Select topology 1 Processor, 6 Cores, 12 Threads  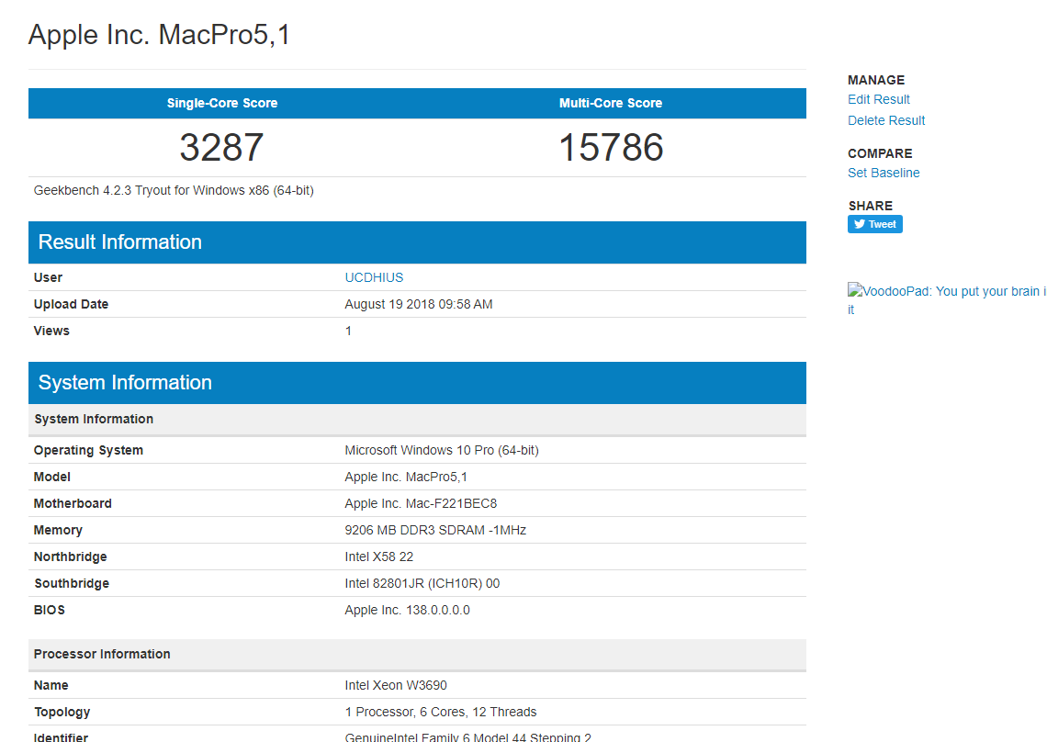coord(441,713)
